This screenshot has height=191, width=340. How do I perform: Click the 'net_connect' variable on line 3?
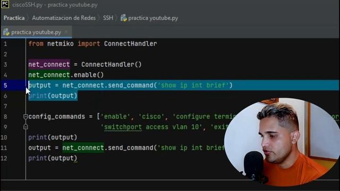pos(49,64)
